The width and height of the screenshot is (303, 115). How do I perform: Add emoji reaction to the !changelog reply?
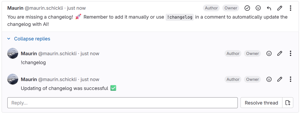269,53
